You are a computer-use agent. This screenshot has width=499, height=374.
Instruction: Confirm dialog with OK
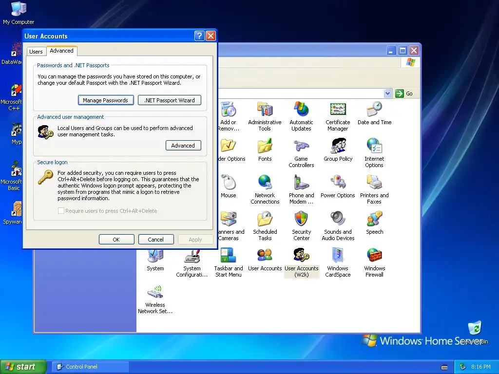(116, 240)
